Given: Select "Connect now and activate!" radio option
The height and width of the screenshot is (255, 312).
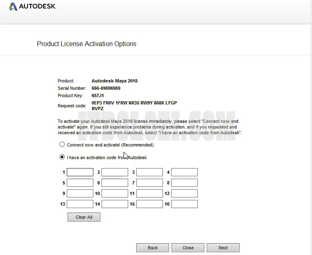Looking at the screenshot, I should (x=62, y=144).
